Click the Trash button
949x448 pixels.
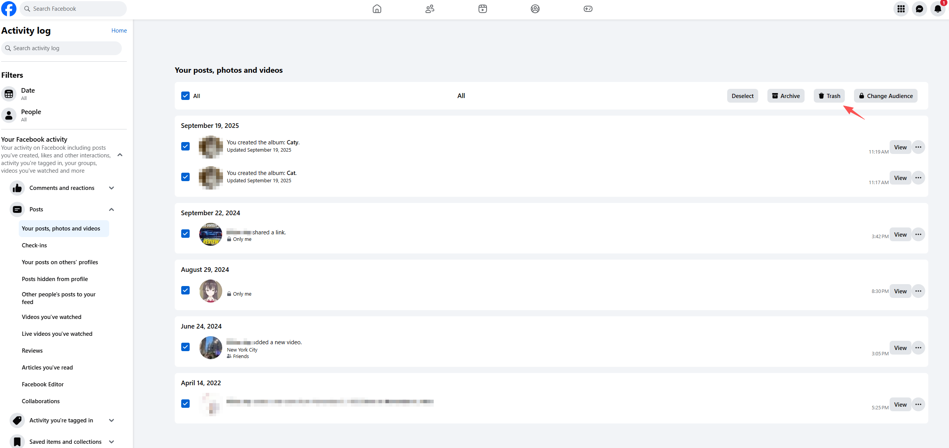point(829,96)
